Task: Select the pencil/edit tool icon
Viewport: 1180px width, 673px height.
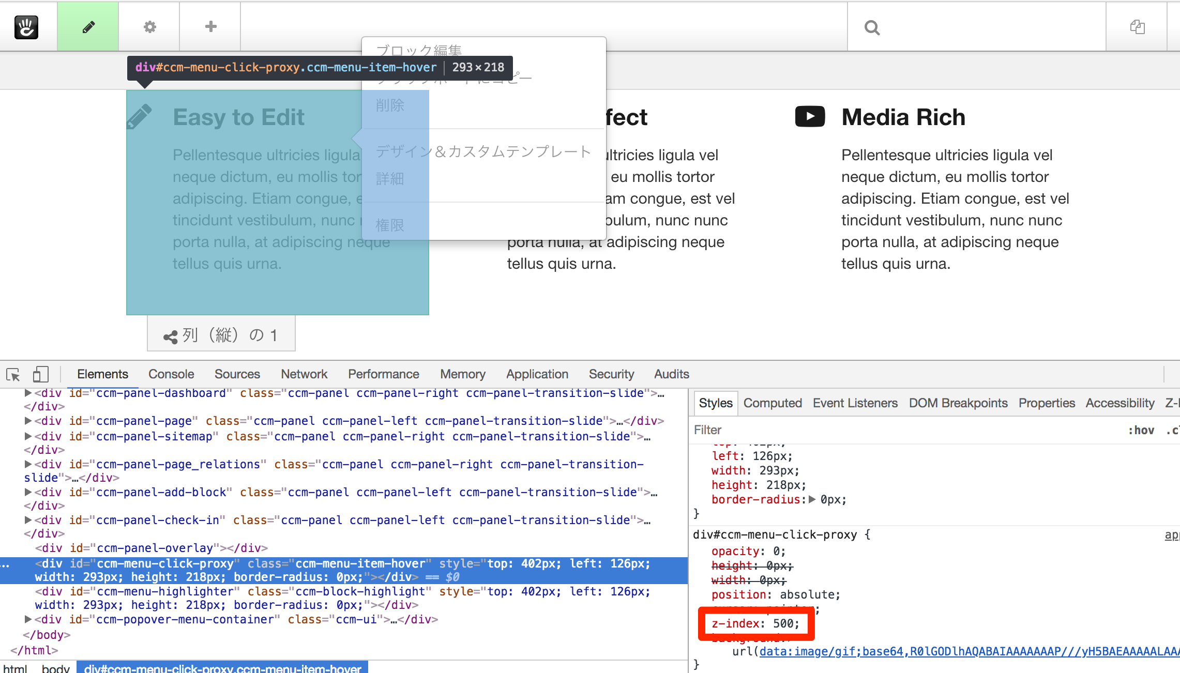Action: (88, 26)
